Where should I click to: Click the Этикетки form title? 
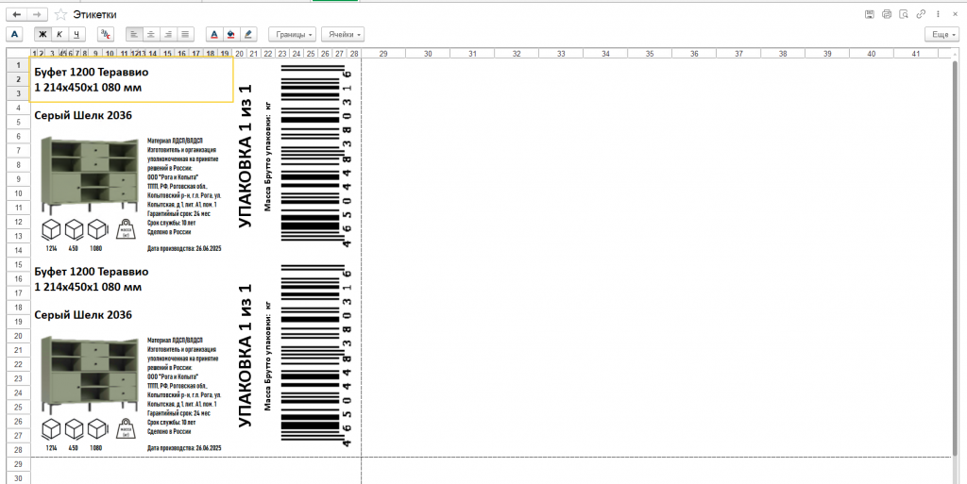(94, 15)
